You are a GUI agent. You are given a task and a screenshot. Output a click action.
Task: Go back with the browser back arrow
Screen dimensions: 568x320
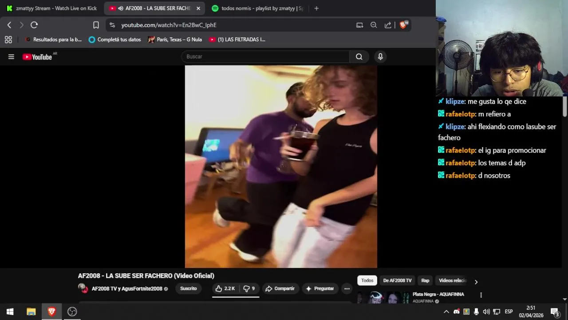(x=9, y=25)
